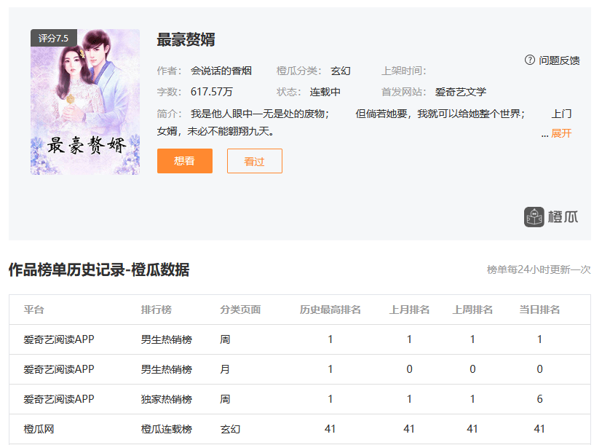
Task: Click the 橙瓜 robot logo icon
Action: point(534,217)
